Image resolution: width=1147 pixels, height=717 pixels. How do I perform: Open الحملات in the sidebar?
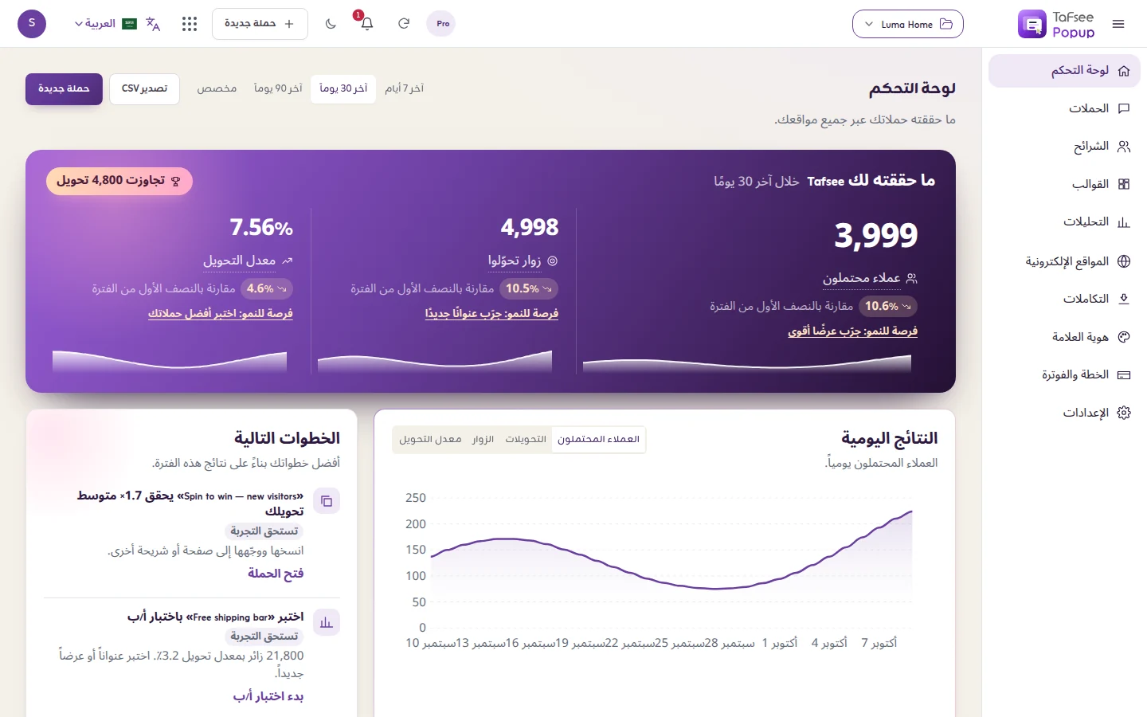(x=1064, y=108)
